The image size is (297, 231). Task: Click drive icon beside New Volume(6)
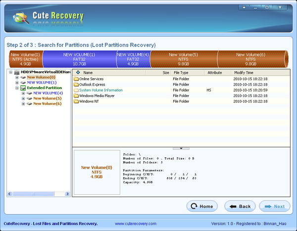pos(29,104)
